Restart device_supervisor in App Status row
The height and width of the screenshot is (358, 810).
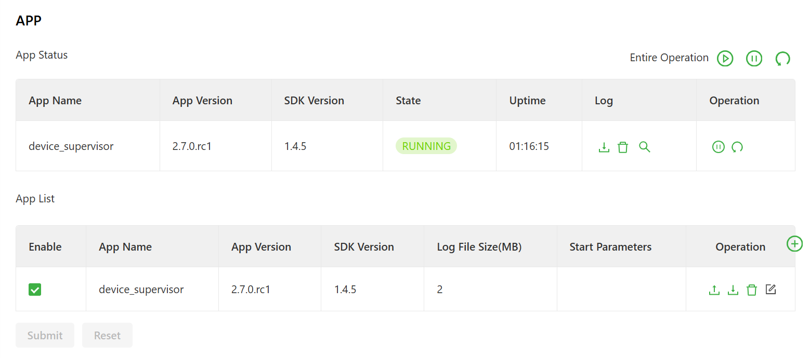tap(737, 147)
